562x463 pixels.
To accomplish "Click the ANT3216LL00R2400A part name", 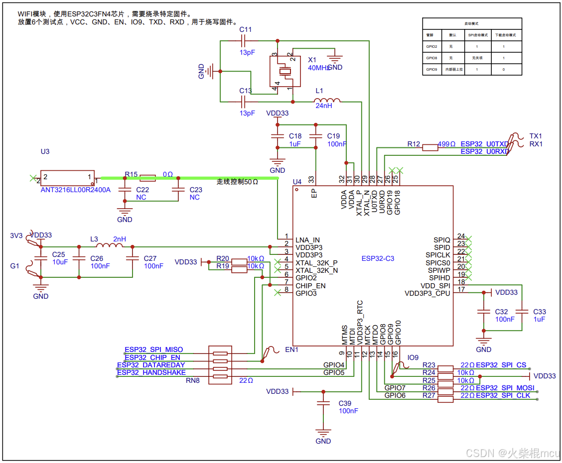I will [x=76, y=190].
